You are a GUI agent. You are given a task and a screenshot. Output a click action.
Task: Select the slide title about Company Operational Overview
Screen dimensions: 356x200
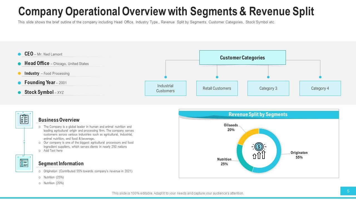coord(166,11)
